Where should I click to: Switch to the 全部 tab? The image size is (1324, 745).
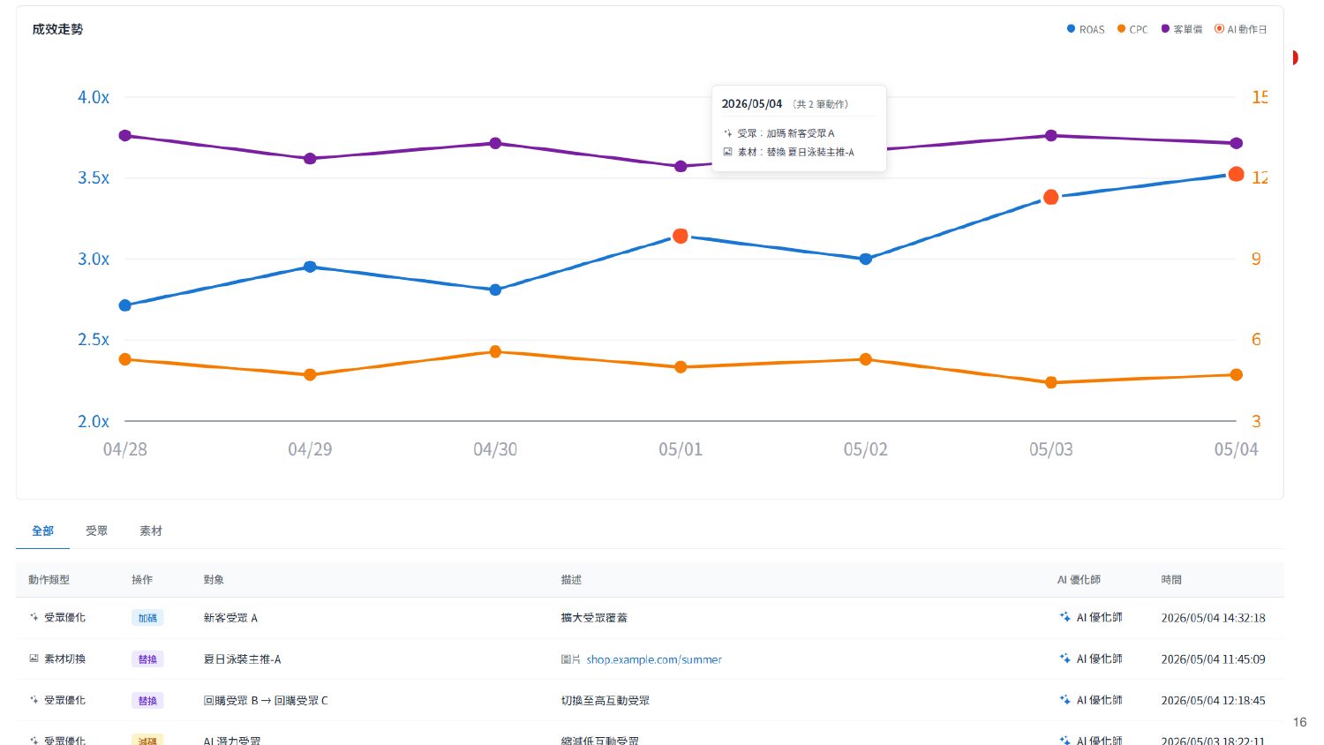coord(42,531)
